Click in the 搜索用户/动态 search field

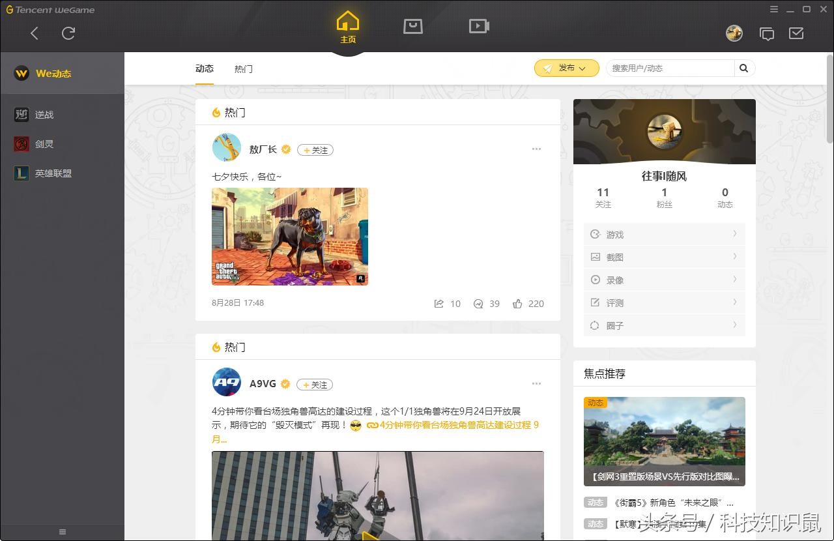[670, 68]
